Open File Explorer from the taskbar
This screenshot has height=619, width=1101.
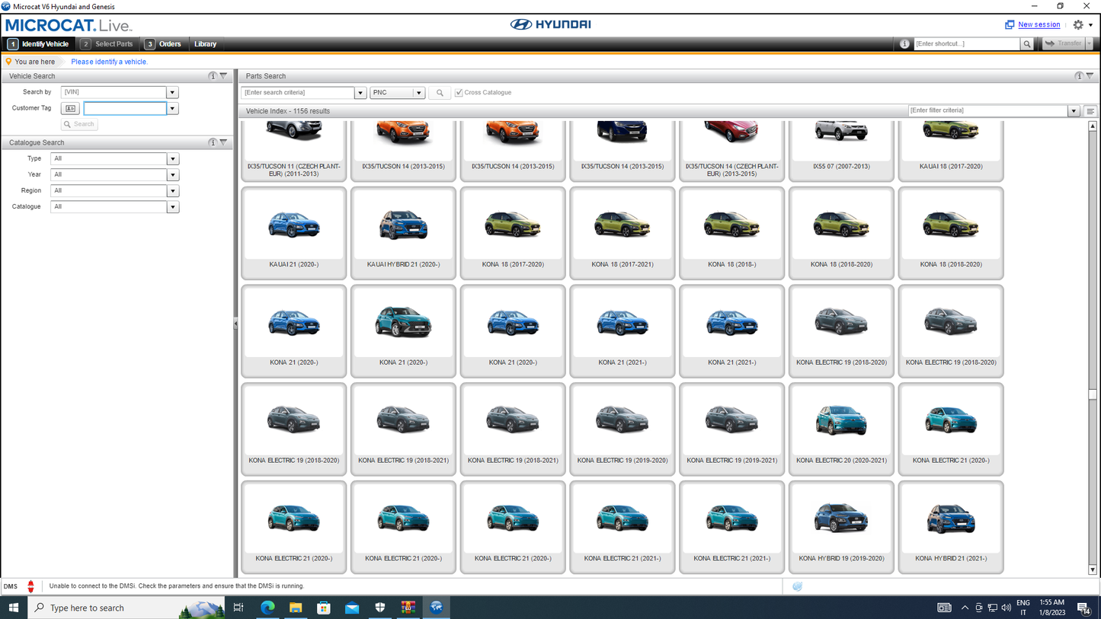point(296,608)
